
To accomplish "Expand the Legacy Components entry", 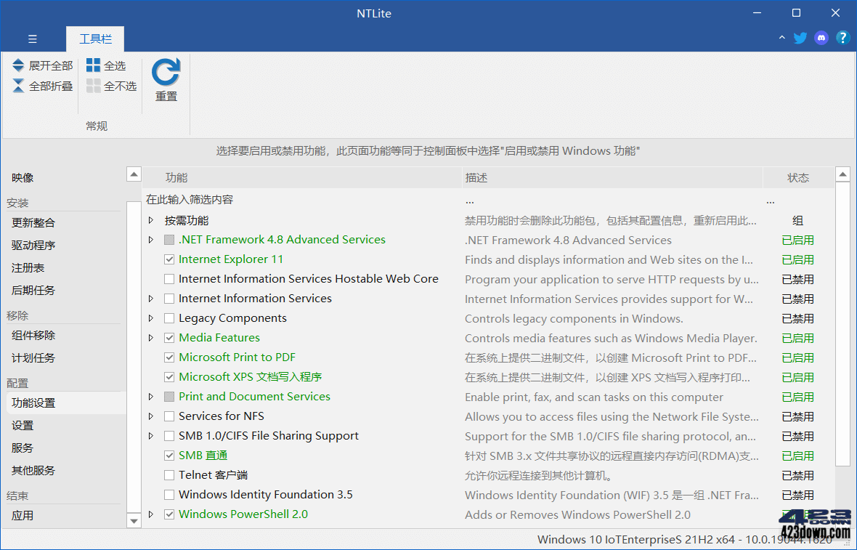I will 151,318.
